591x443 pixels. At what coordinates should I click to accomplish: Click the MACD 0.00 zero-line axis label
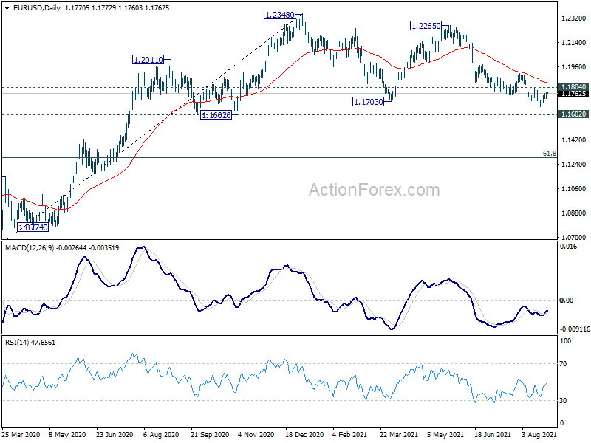pos(567,301)
